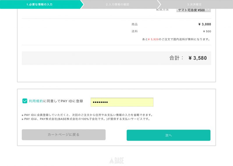Click the note about PAY ID会員登録 benefits
The image size is (233, 166).
click(87, 115)
